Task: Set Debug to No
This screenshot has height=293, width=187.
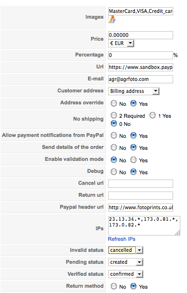Action: (114, 172)
